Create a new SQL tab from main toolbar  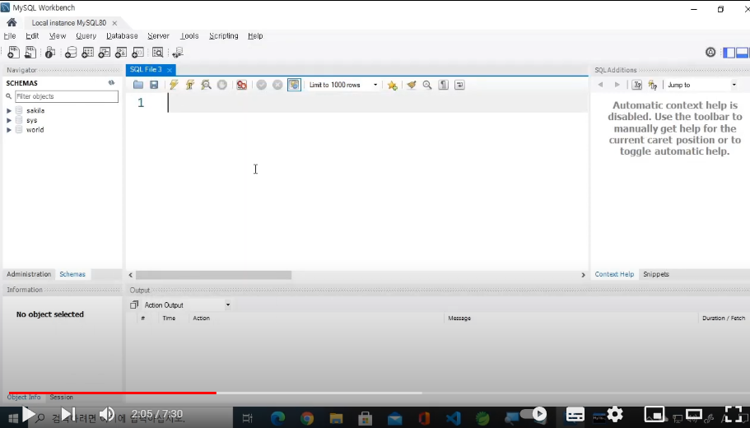13,52
